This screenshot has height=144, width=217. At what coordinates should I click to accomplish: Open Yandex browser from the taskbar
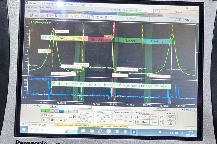coord(109,131)
